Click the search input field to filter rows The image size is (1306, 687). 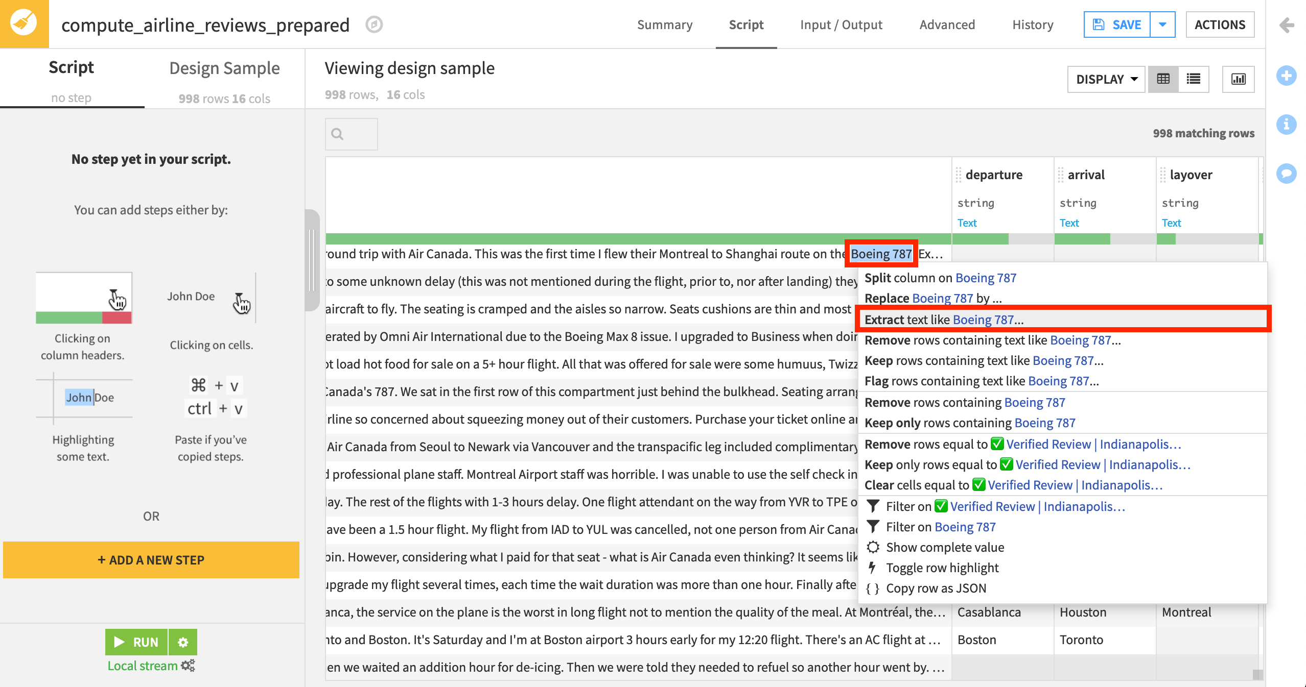pos(351,133)
